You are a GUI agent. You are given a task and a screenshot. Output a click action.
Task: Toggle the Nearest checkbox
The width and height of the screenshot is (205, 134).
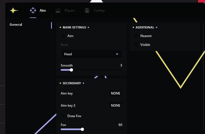click(136, 36)
